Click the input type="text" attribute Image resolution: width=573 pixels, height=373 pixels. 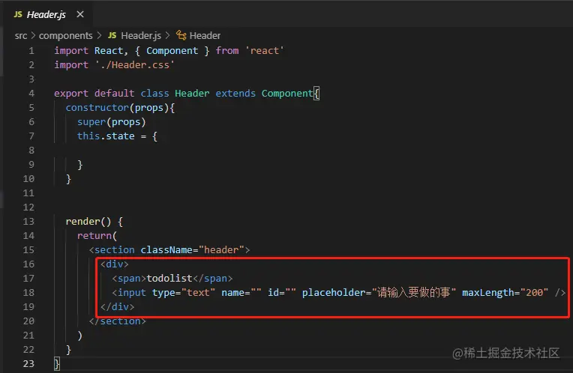click(x=184, y=293)
